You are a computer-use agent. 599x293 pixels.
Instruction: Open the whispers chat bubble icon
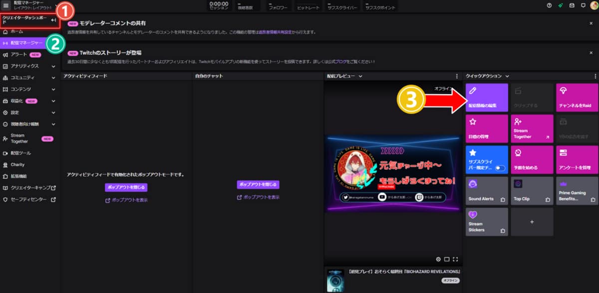tap(583, 5)
